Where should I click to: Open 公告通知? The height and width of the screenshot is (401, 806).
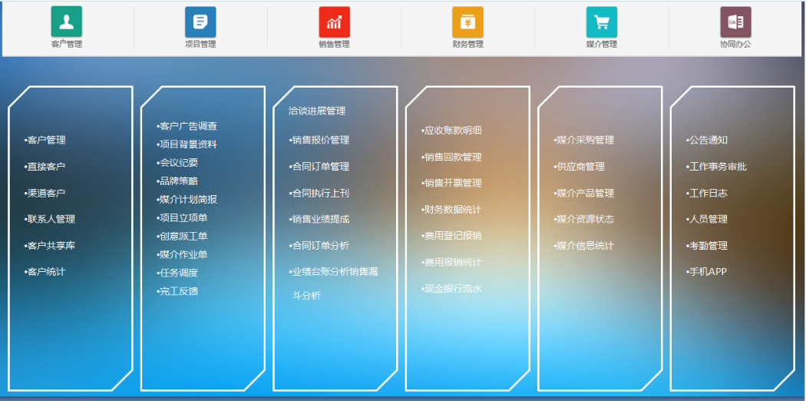[707, 140]
